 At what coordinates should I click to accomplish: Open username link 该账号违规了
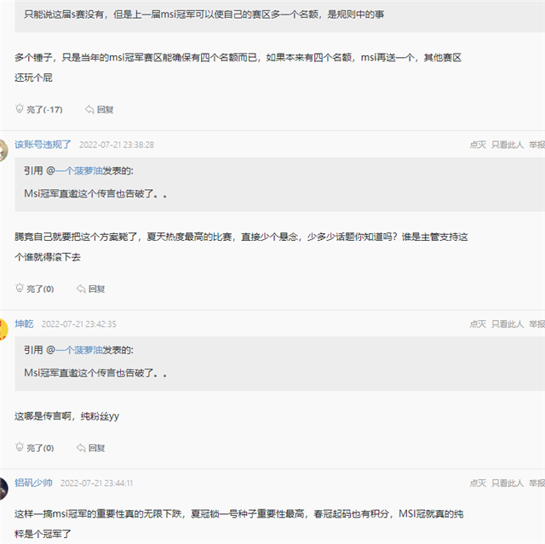[43, 145]
